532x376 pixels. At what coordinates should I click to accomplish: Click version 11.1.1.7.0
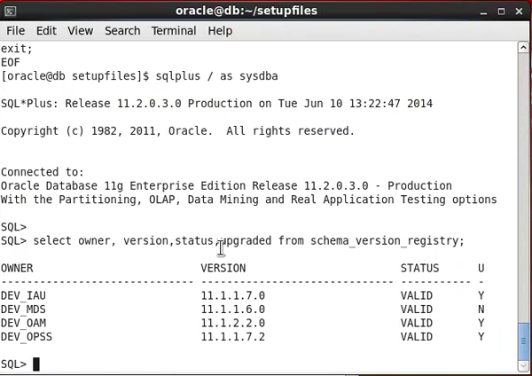[232, 295]
